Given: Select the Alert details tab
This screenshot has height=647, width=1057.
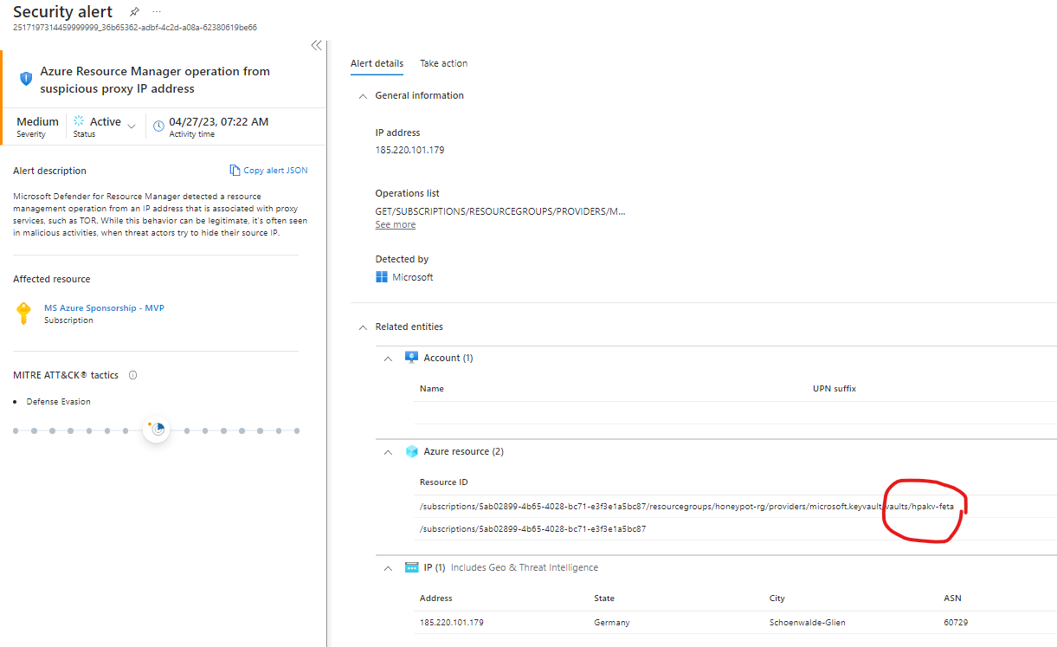Looking at the screenshot, I should pyautogui.click(x=377, y=63).
